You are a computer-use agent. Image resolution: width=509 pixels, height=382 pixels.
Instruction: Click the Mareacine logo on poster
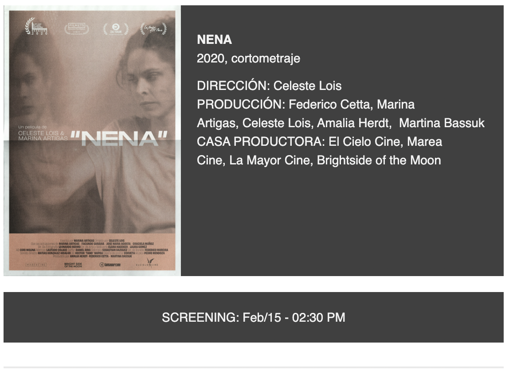(36, 265)
